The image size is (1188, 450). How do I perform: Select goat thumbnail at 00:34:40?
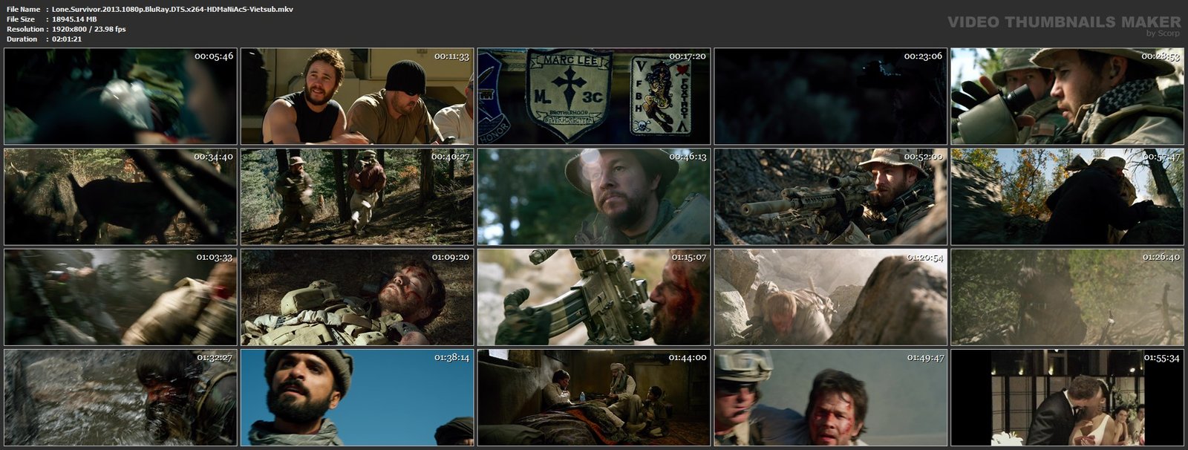pos(120,197)
